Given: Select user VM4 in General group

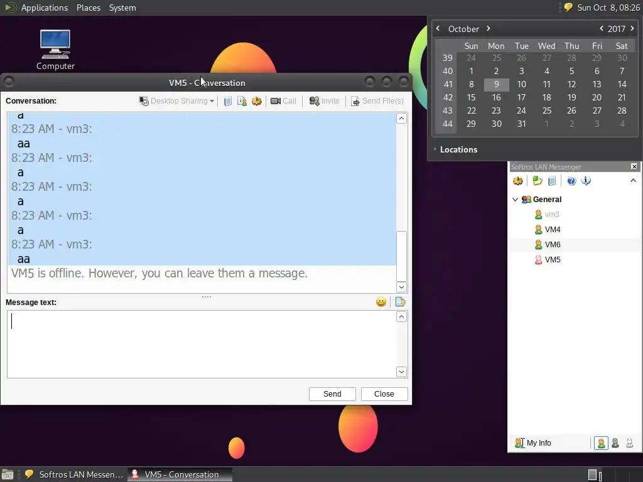Looking at the screenshot, I should pyautogui.click(x=553, y=230).
